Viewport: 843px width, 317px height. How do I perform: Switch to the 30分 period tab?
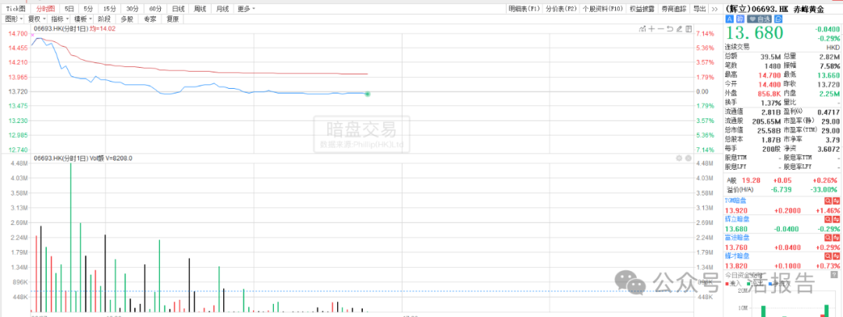coord(132,9)
